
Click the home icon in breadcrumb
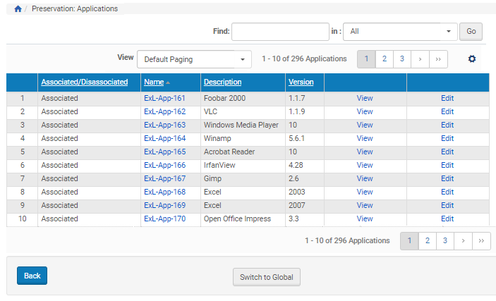click(x=18, y=9)
